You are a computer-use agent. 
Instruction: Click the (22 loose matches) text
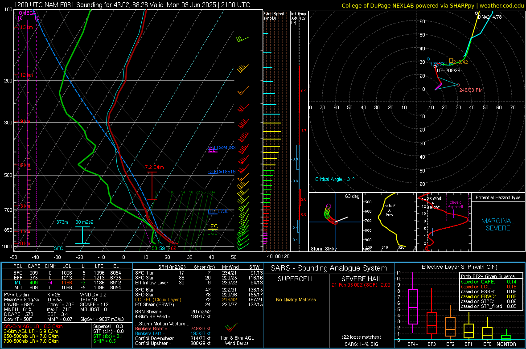coord(361,337)
